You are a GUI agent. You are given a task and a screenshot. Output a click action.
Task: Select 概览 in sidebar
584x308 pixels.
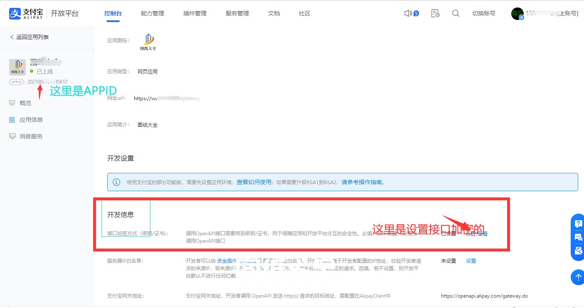pyautogui.click(x=25, y=103)
